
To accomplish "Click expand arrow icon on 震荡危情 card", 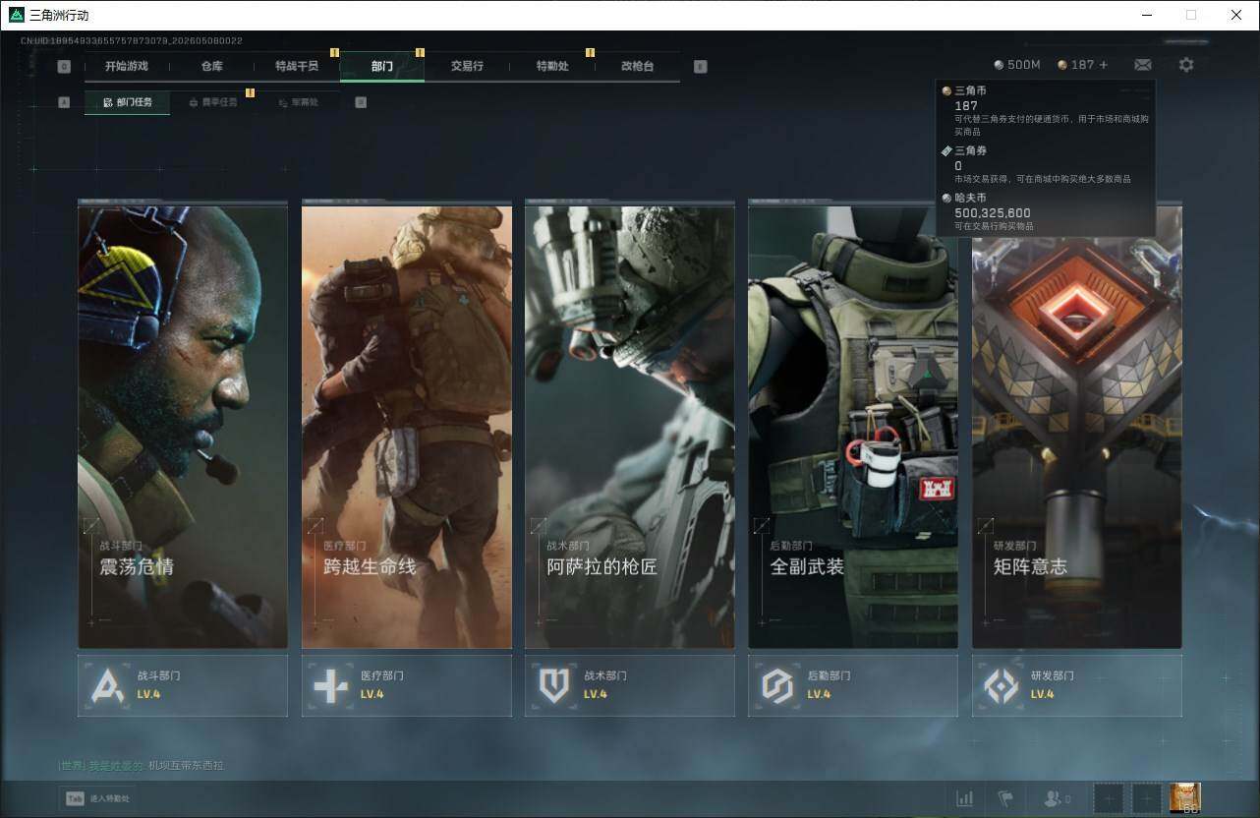I will coord(91,526).
